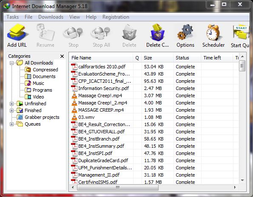This screenshot has width=253, height=197.
Task: Click the horizontal scrollbar thumb
Action: 118,187
